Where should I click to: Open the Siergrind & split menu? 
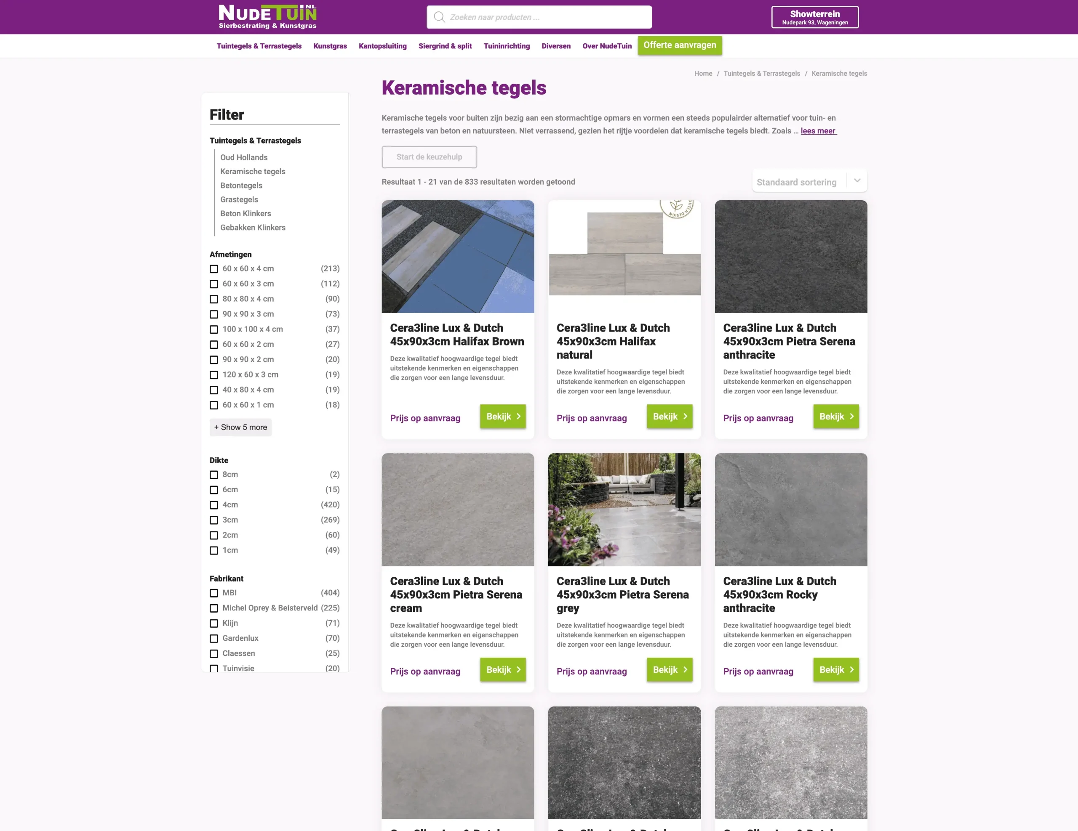(x=445, y=46)
